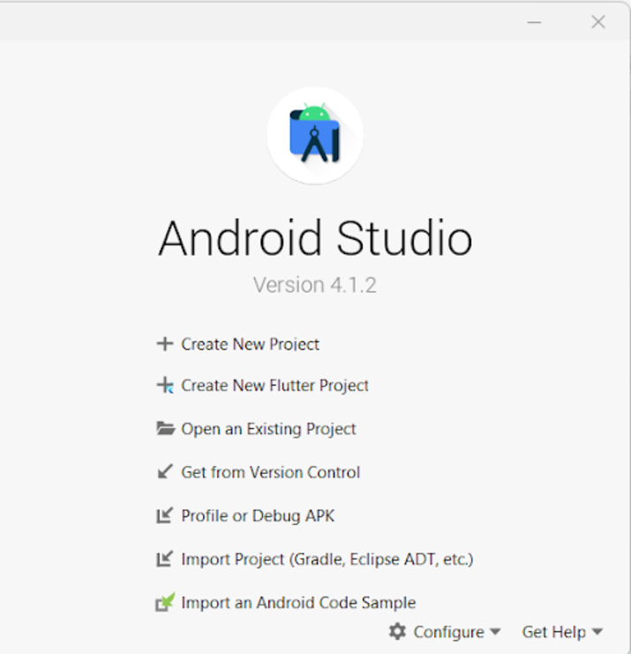Click the arrow icon for Get from Version Control
This screenshot has height=654, width=631.
click(164, 472)
